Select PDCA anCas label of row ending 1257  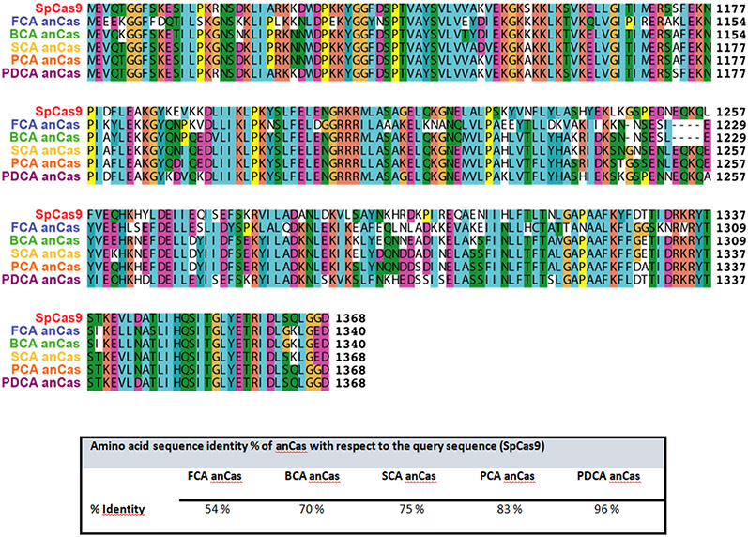41,176
